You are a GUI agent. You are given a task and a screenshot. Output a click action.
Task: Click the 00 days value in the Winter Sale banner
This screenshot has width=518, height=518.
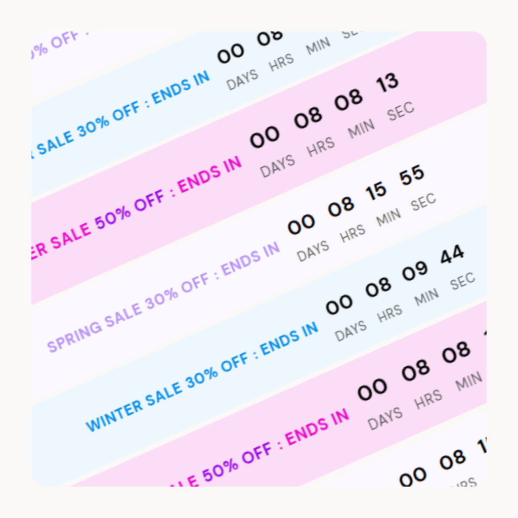(x=339, y=304)
